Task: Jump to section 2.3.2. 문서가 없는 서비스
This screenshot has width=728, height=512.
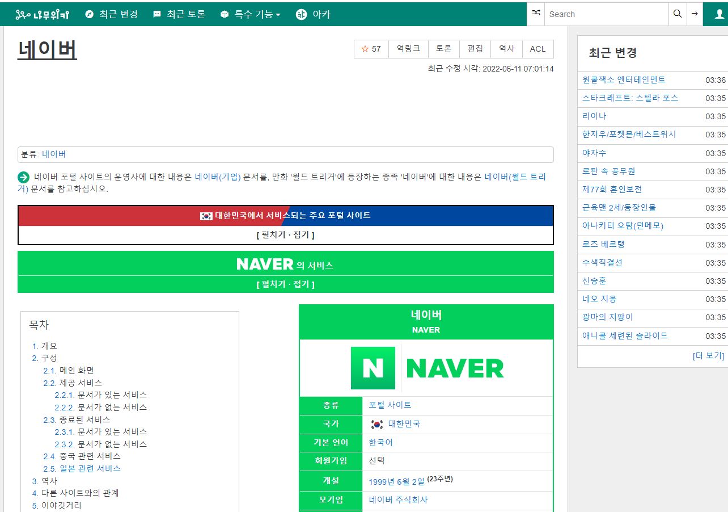Action: point(100,444)
